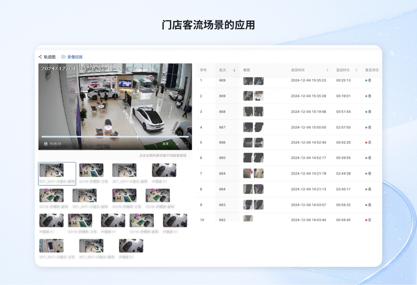Click stay duration 00:42:20
417x285 pixels.
point(344,142)
